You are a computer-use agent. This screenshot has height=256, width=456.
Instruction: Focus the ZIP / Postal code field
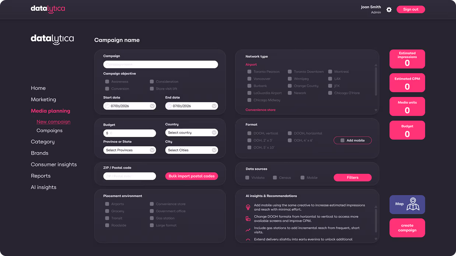click(130, 176)
